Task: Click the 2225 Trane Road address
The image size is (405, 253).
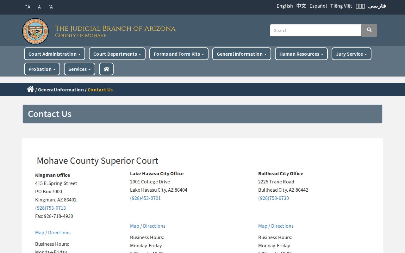Action: coord(276,182)
